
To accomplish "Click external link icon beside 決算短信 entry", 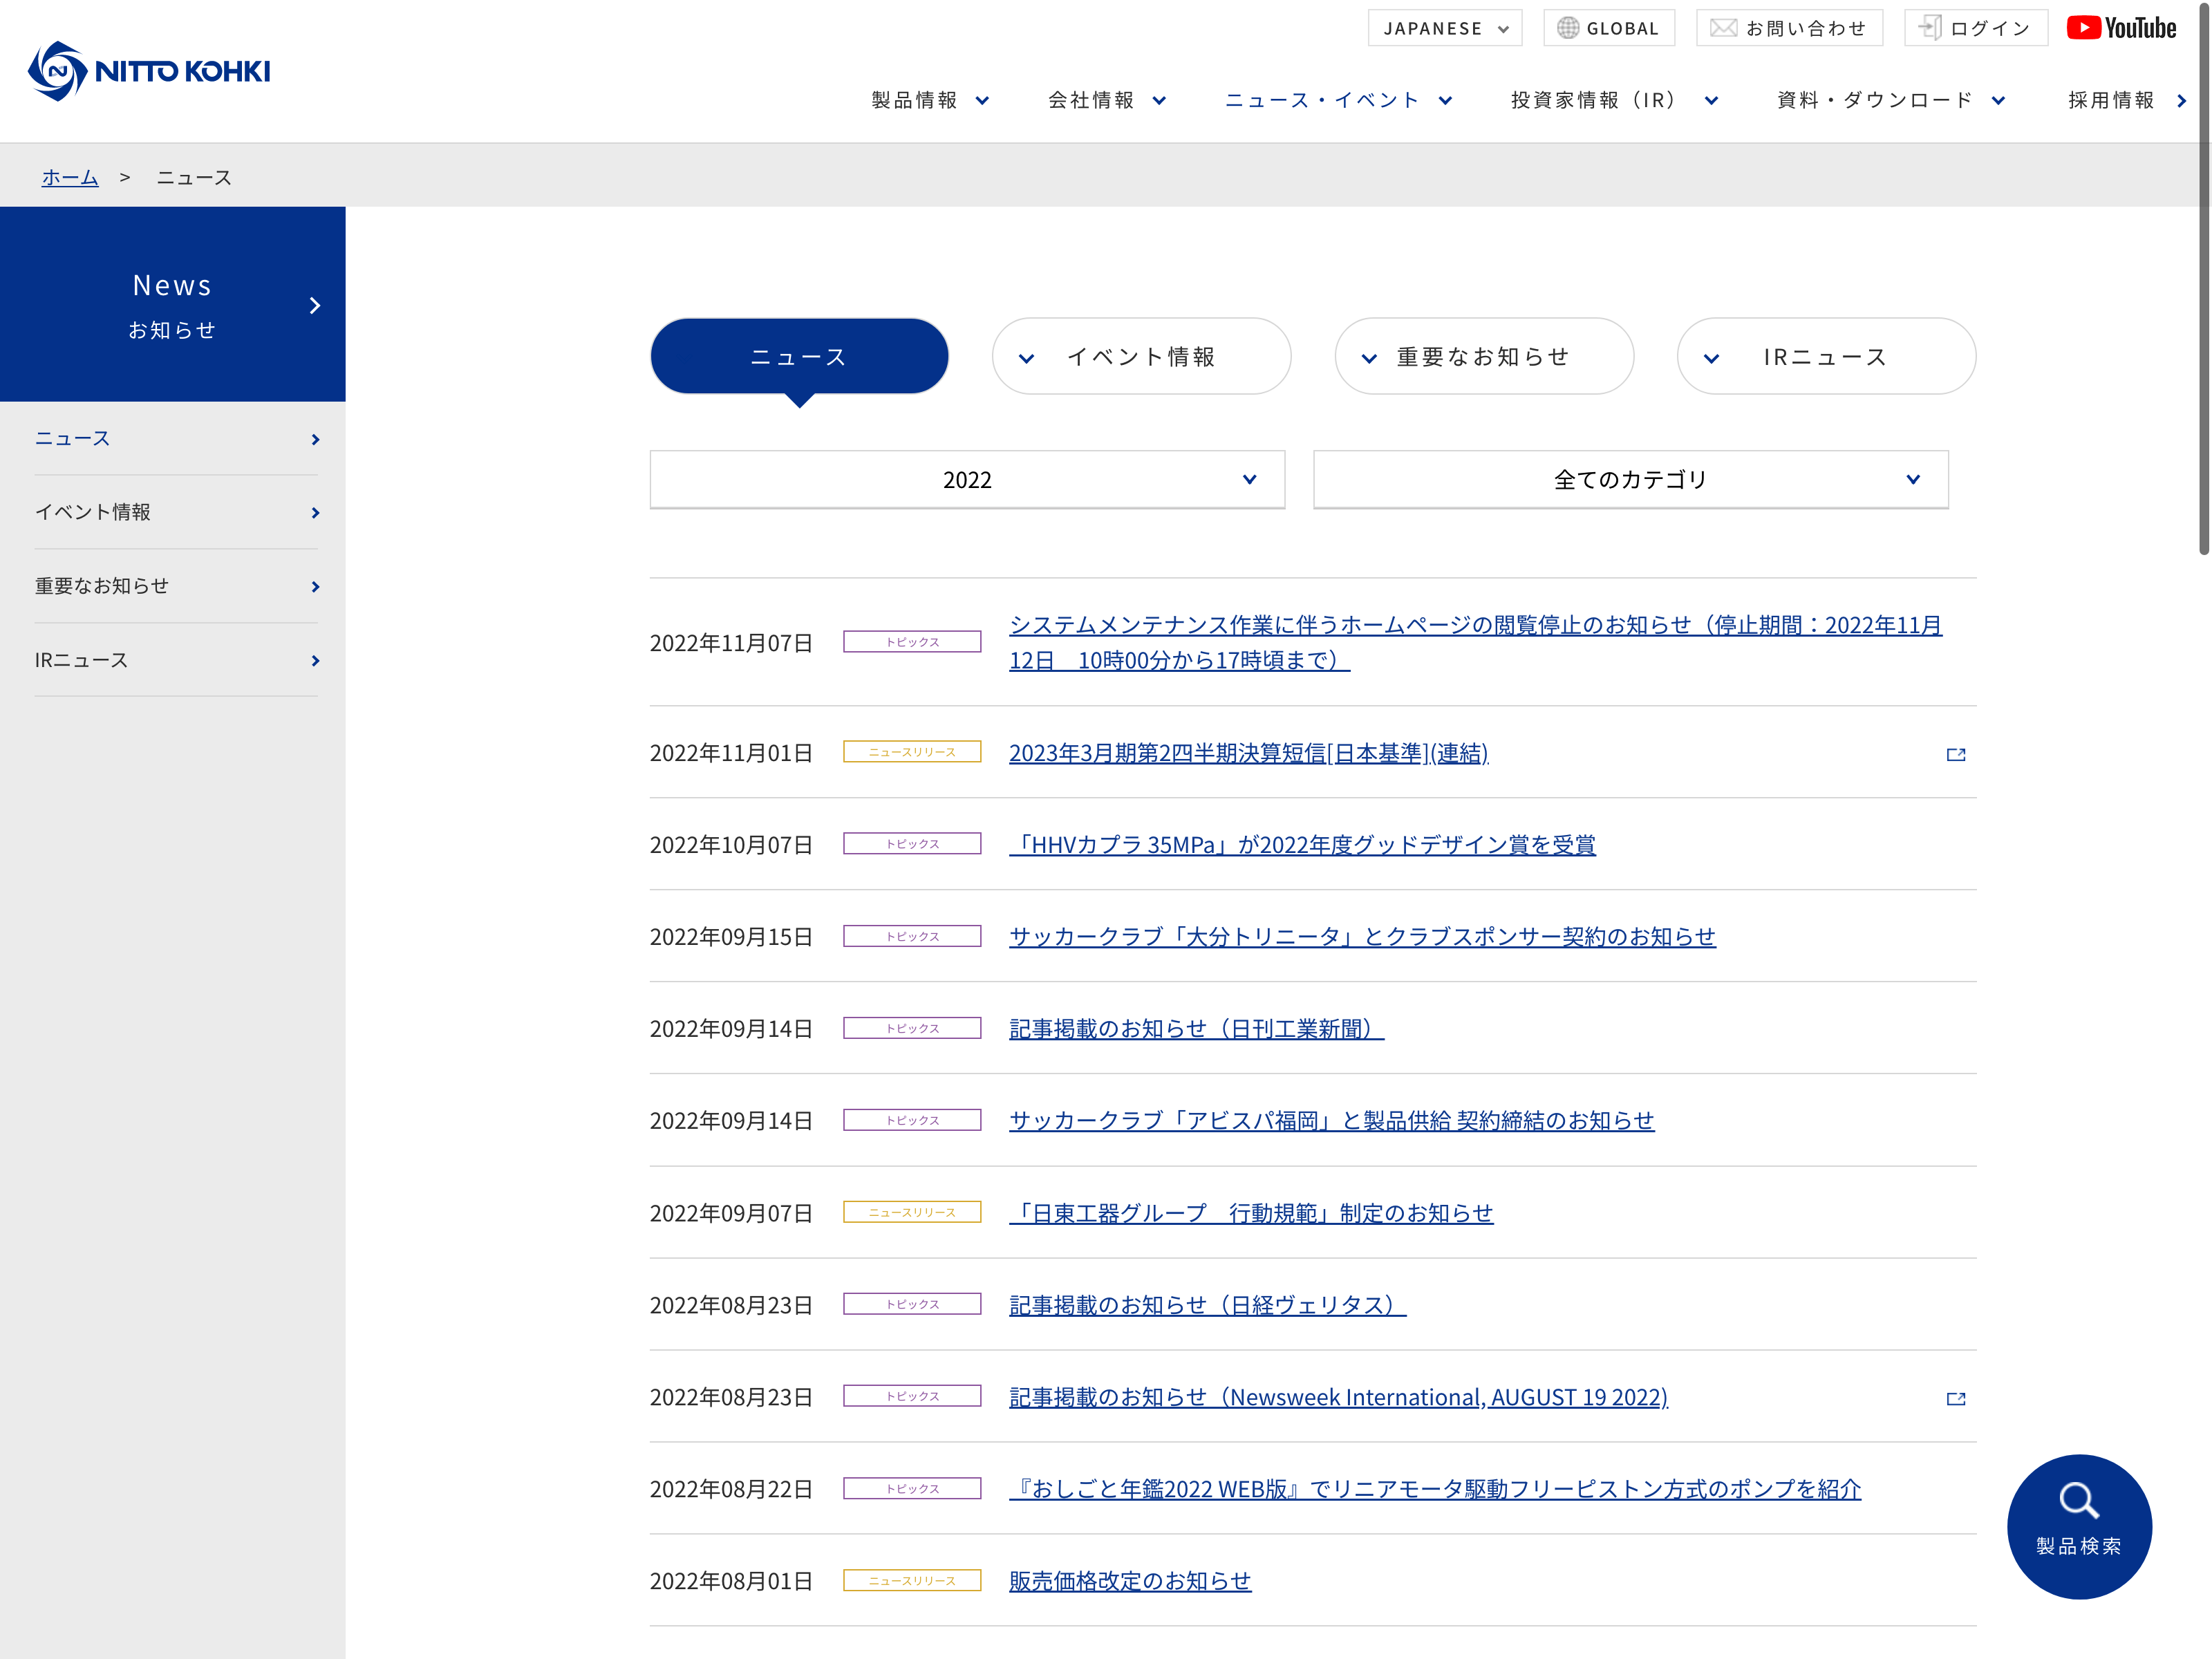I will 1955,755.
